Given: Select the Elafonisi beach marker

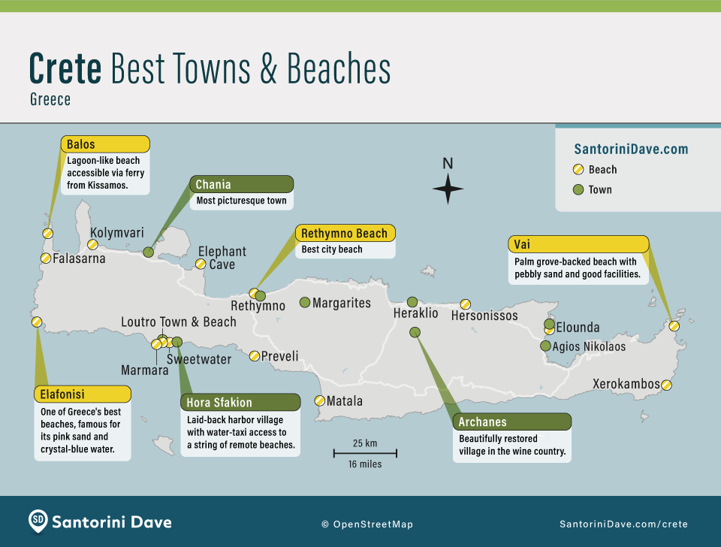Looking at the screenshot, I should click(x=37, y=322).
